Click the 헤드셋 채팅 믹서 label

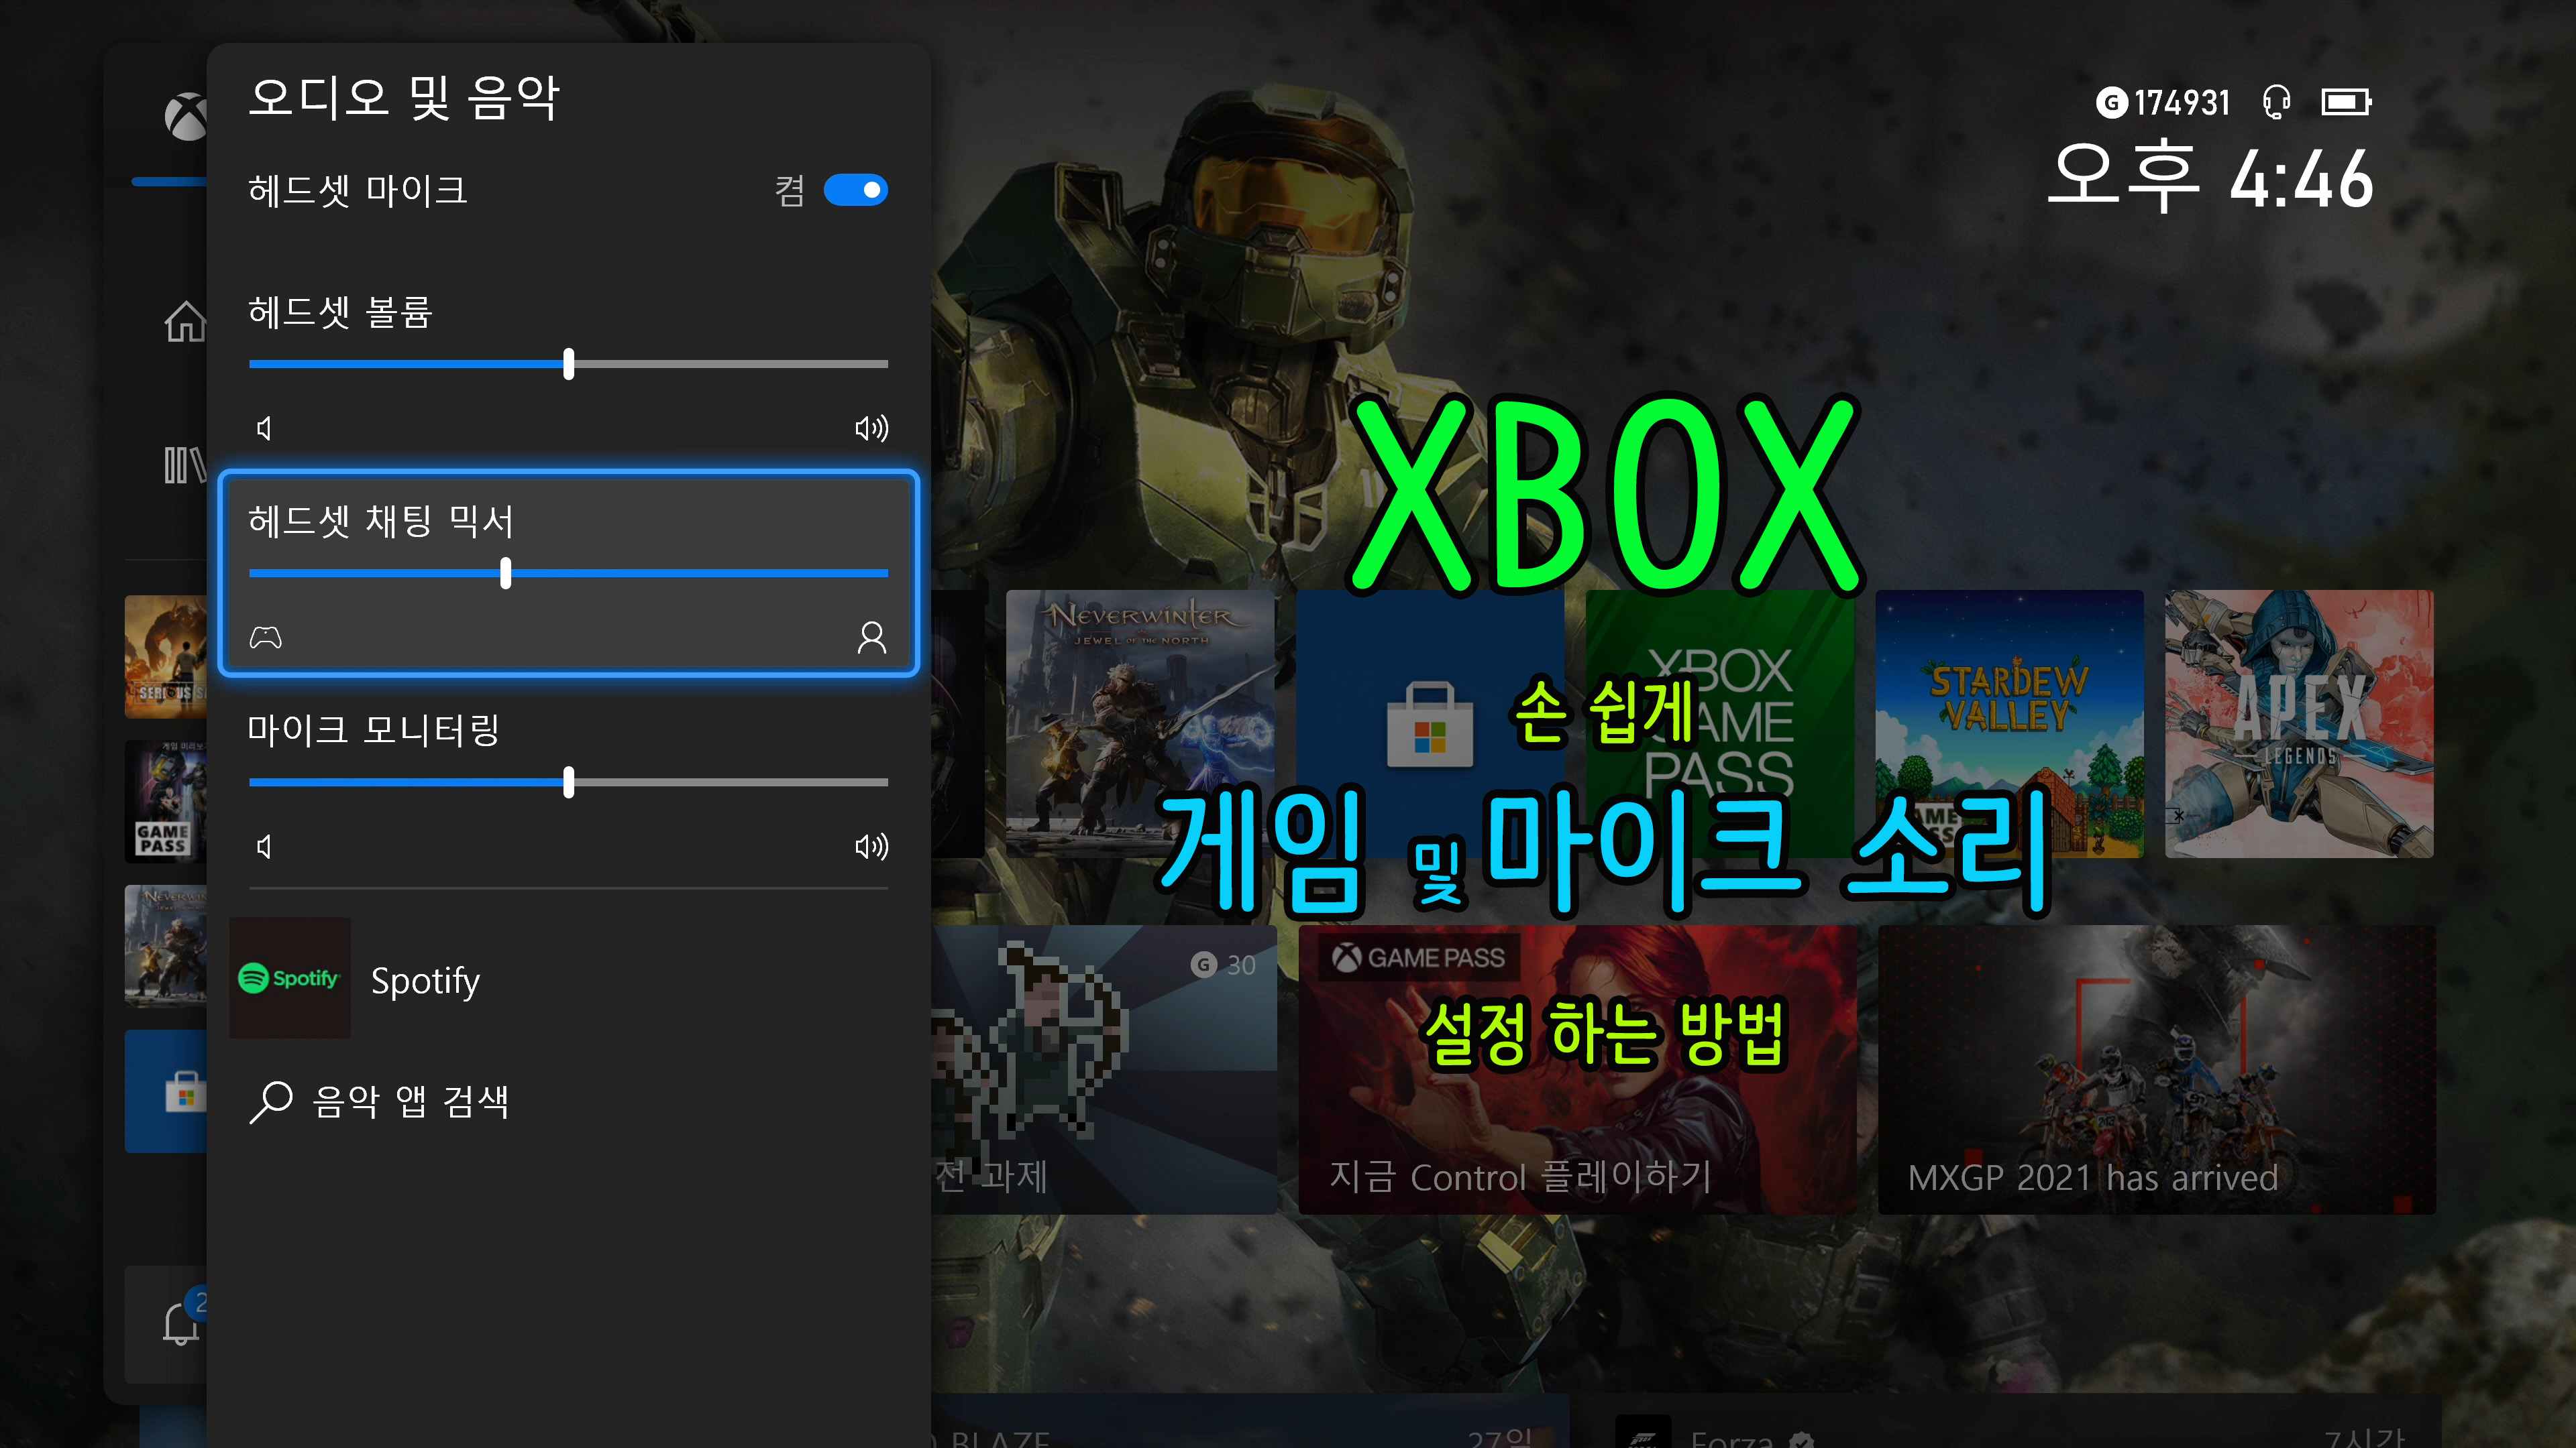pos(381,521)
